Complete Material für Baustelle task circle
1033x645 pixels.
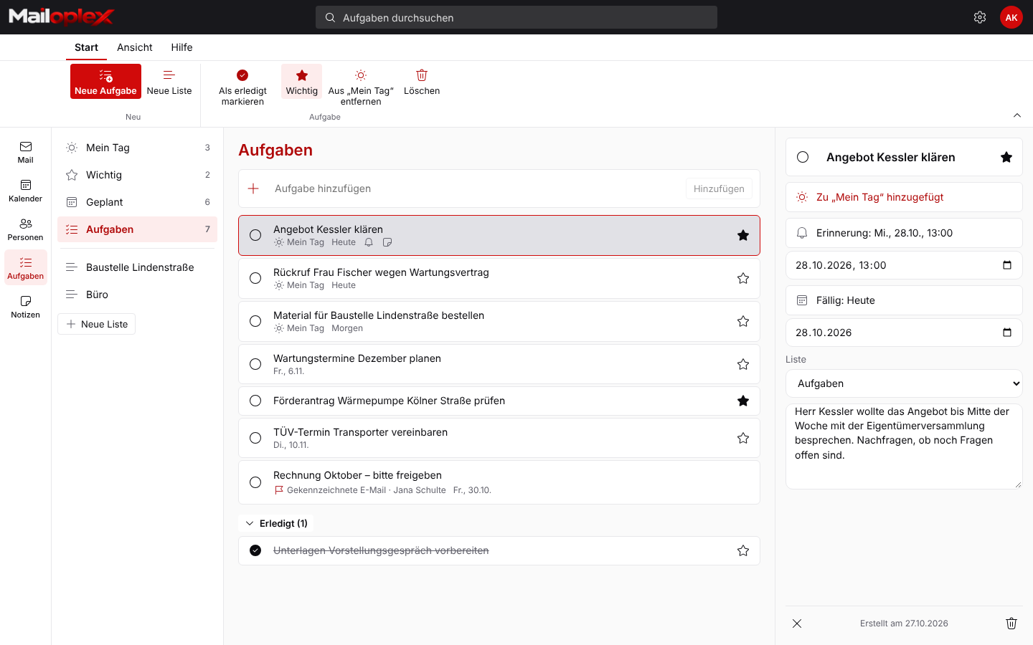[x=255, y=321]
